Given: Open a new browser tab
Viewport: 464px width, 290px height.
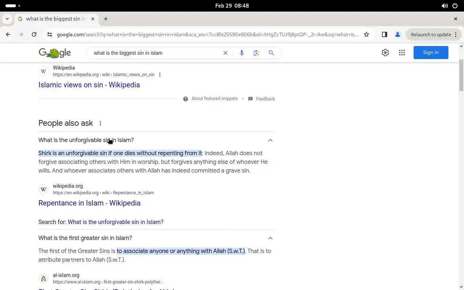Looking at the screenshot, I should [x=106, y=19].
